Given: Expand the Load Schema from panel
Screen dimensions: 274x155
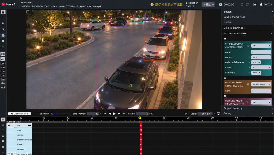Looking at the screenshot, I should 248,17.
